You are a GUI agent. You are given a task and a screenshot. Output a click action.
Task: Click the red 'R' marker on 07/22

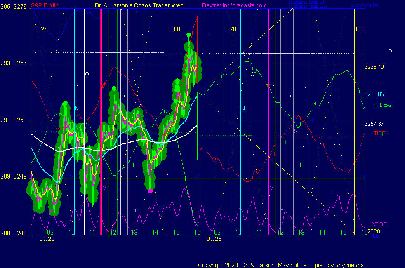coord(109,154)
